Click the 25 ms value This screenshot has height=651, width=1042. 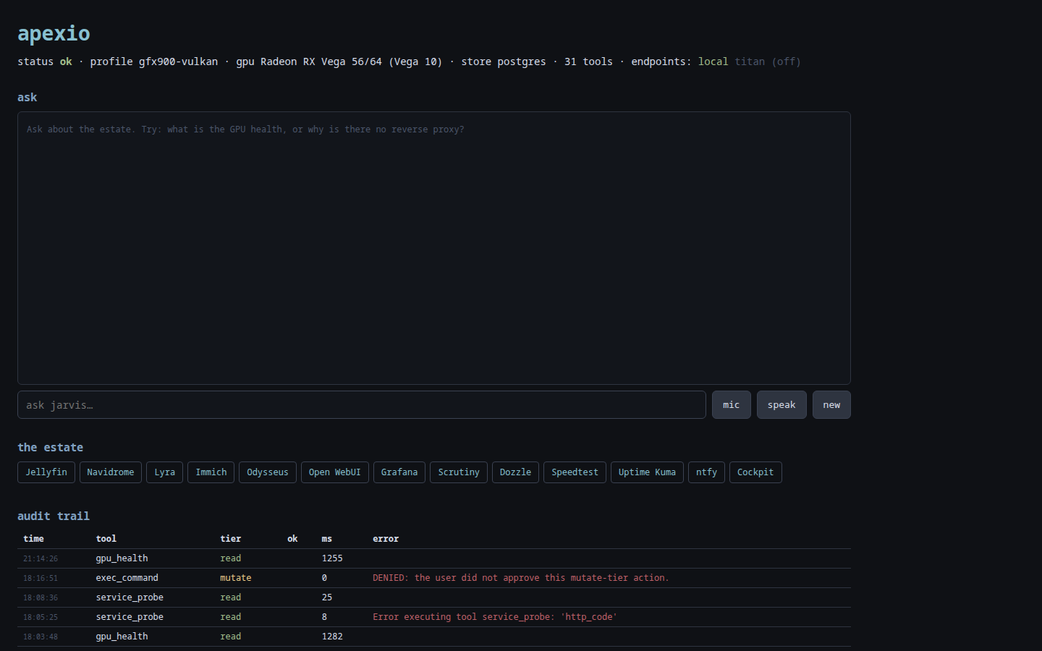[327, 597]
